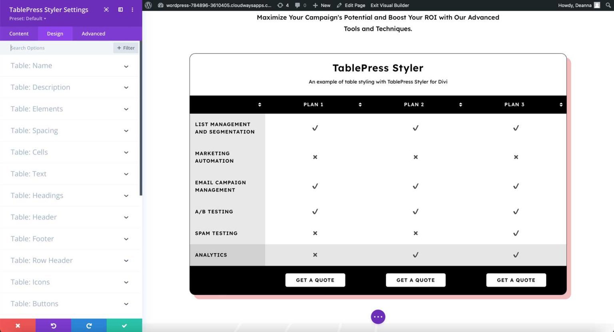The height and width of the screenshot is (332, 614).
Task: Open the Preset: Default dropdown
Action: pos(27,18)
